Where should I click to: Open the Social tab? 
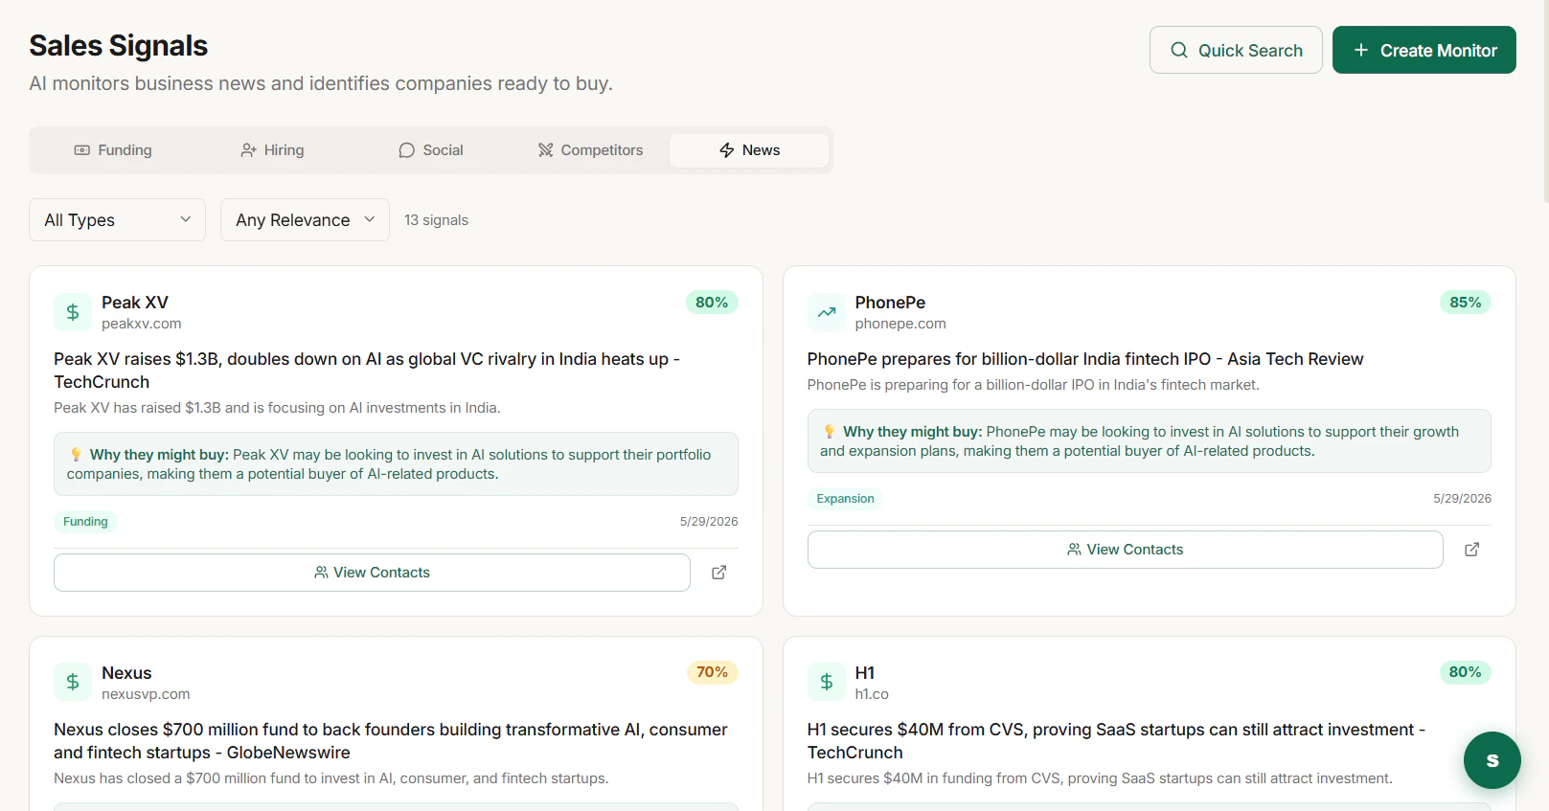[x=431, y=150]
